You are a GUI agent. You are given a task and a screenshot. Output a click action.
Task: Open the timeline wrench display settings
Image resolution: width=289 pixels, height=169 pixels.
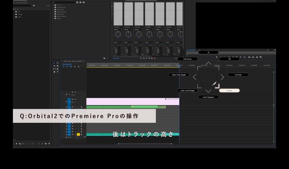[78, 67]
